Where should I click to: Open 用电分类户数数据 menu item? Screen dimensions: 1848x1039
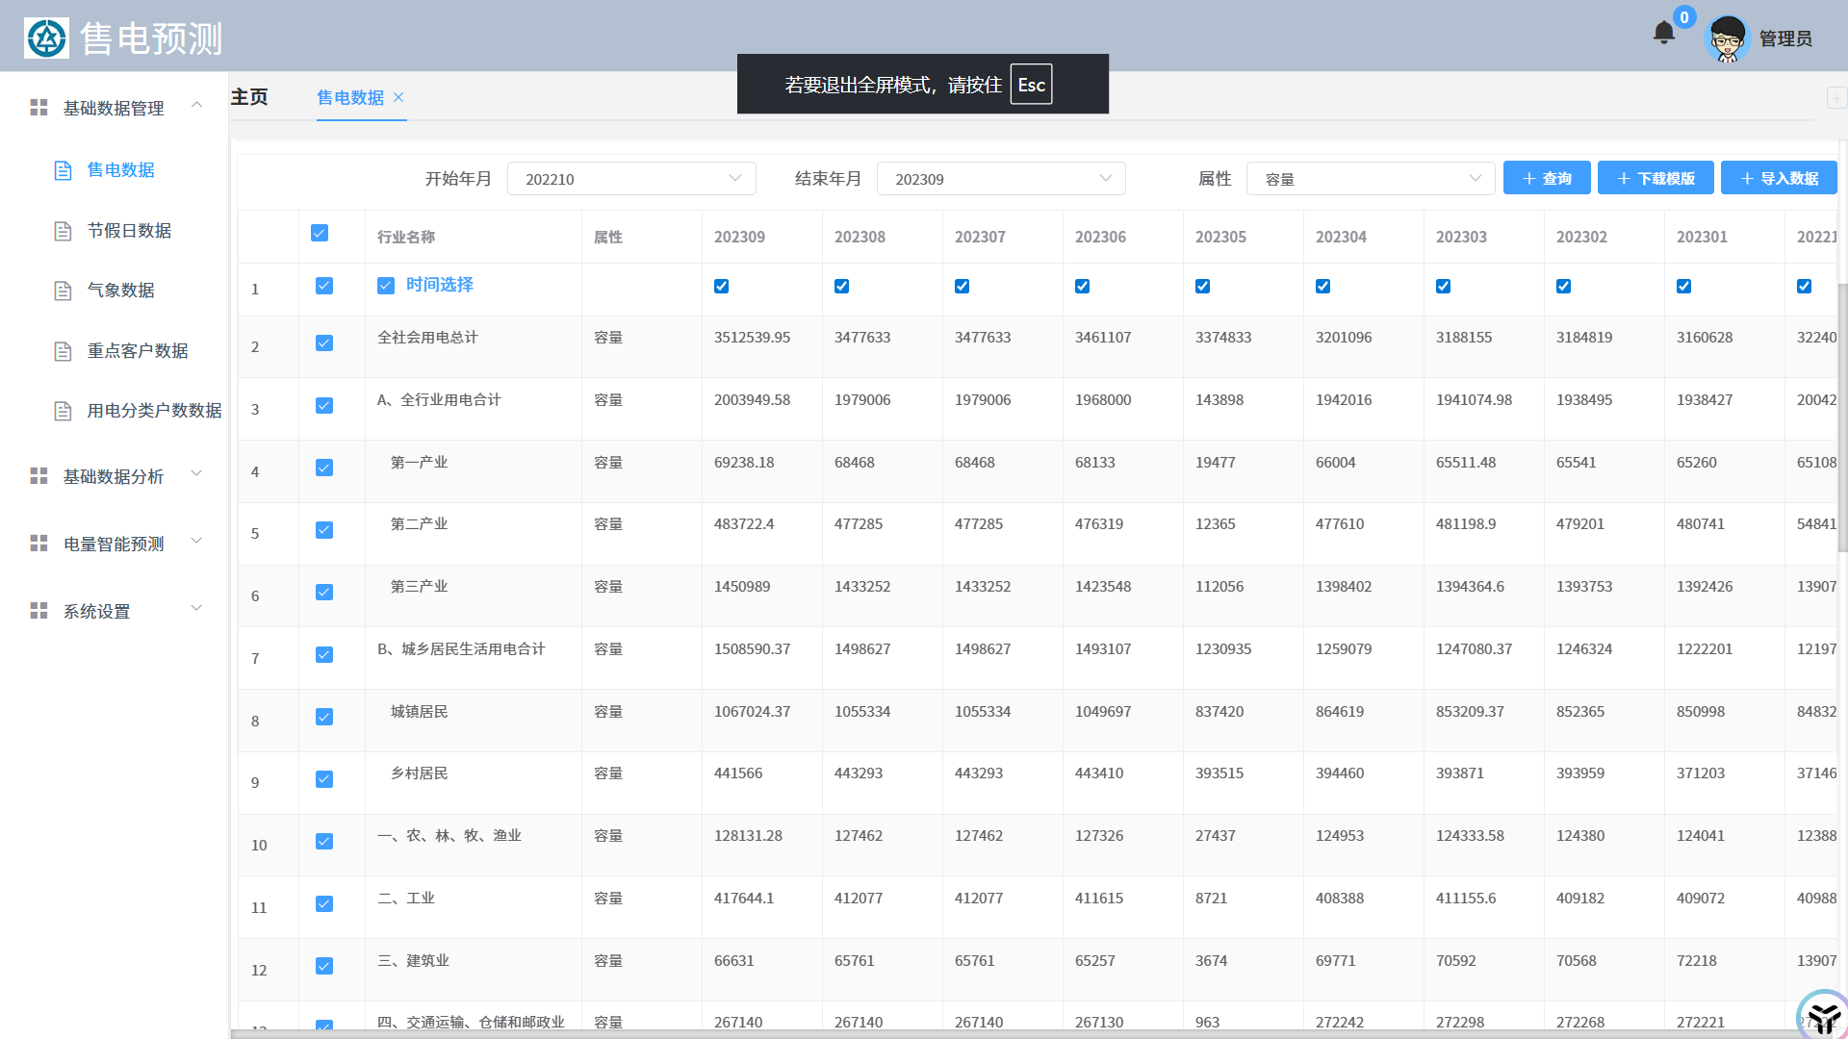(x=154, y=411)
